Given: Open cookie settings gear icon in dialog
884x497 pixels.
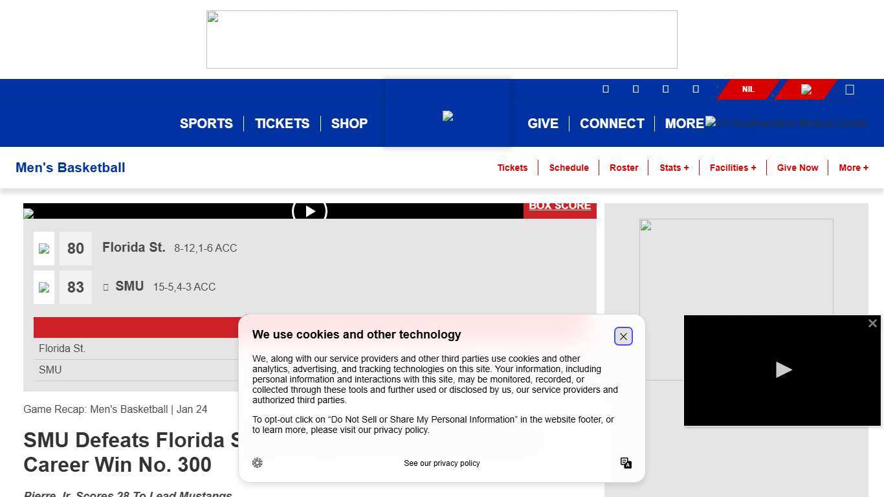Looking at the screenshot, I should [x=258, y=463].
